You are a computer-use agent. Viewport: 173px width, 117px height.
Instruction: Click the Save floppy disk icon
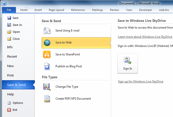[x=9, y=18]
